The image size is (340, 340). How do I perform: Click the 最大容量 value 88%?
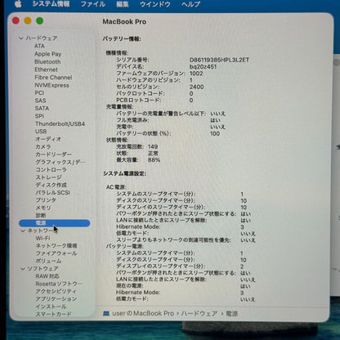(x=154, y=160)
